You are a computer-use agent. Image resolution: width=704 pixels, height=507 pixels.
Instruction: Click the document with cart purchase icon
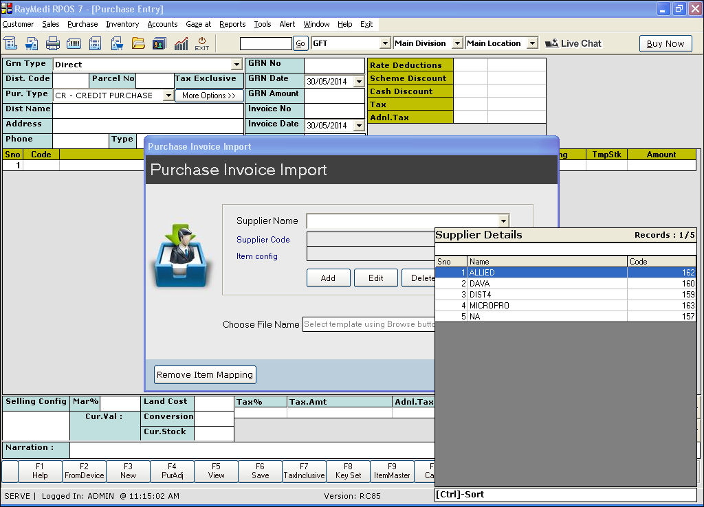tap(117, 43)
